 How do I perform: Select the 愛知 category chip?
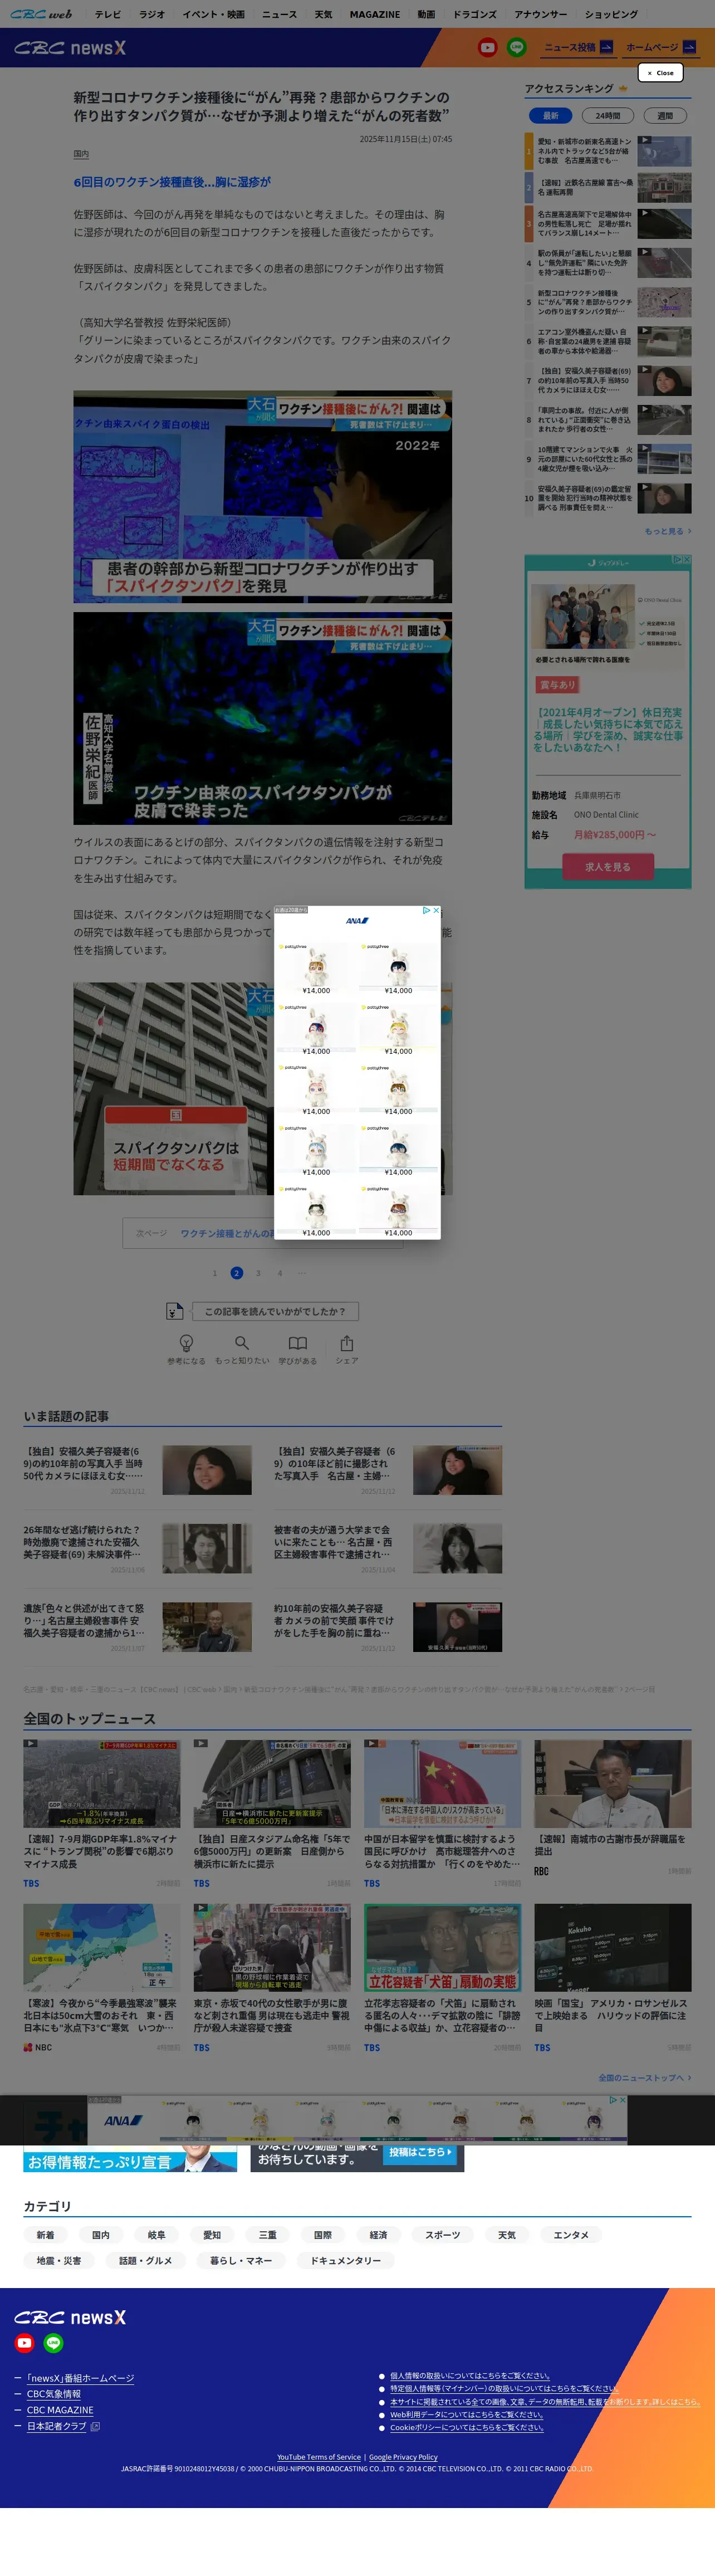pyautogui.click(x=212, y=2235)
